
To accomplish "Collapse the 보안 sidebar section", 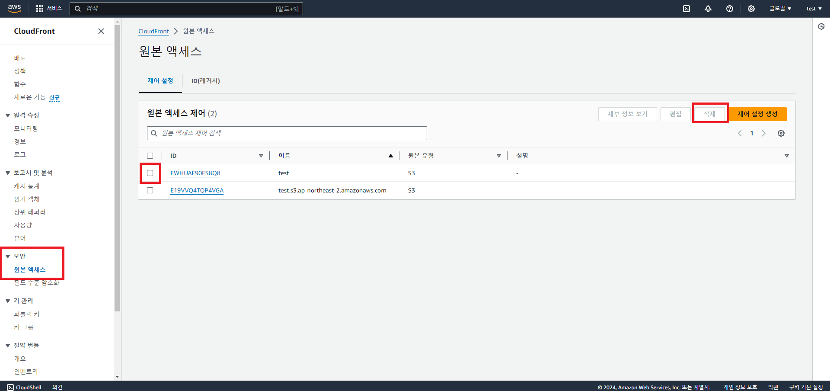I will (8, 256).
